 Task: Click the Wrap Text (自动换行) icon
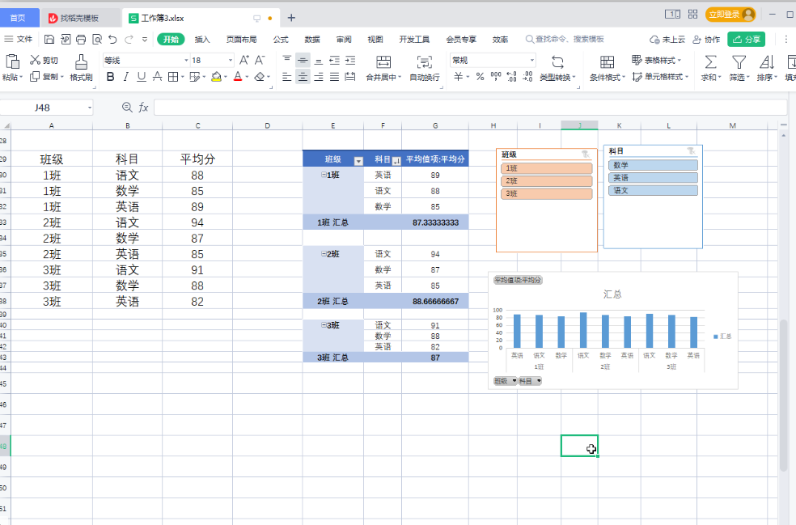[x=424, y=61]
